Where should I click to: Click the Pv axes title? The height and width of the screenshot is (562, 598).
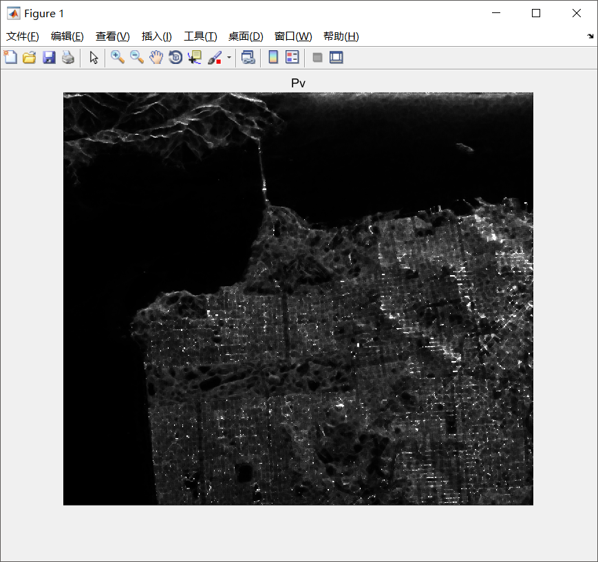tap(298, 83)
